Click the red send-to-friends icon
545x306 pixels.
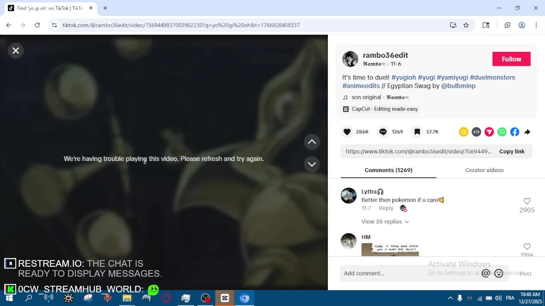[489, 132]
